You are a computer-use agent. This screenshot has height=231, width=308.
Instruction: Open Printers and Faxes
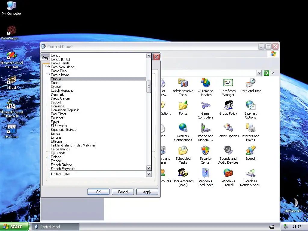251,132
